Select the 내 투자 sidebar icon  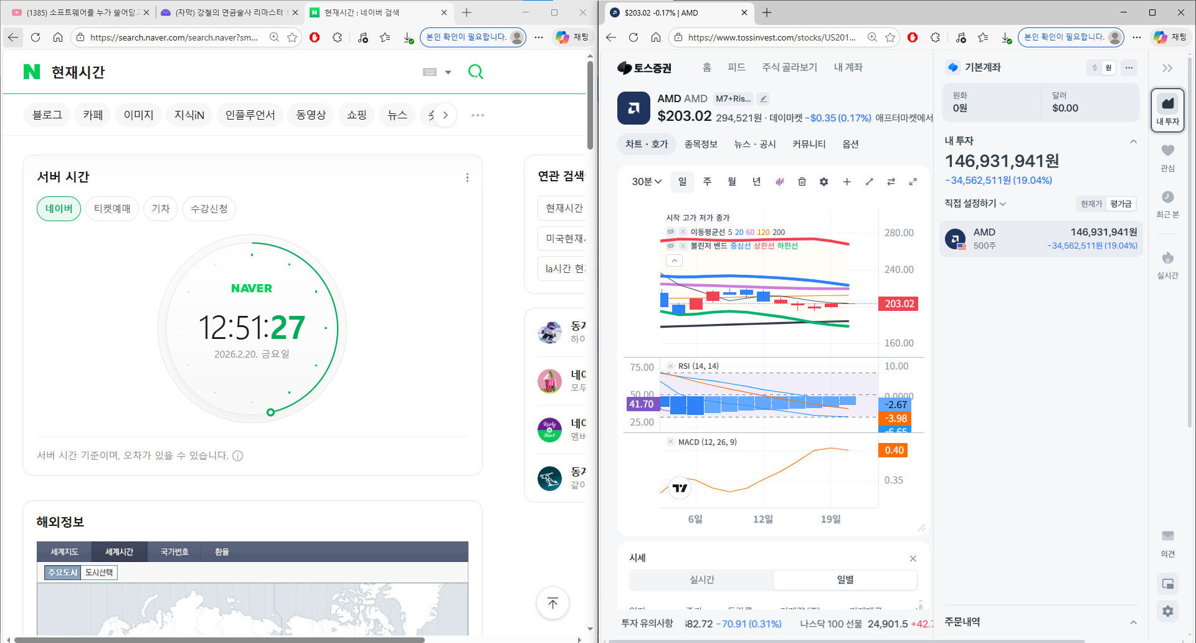[x=1167, y=110]
